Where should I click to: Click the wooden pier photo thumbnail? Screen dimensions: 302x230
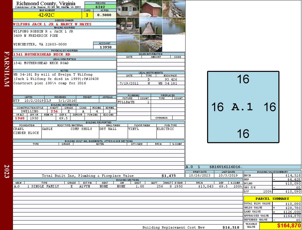tap(151, 26)
